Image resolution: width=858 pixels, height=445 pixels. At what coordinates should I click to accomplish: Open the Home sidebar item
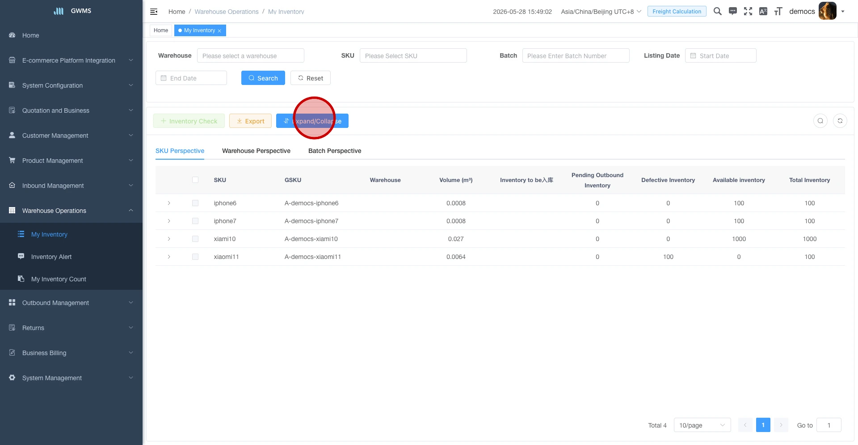[71, 35]
